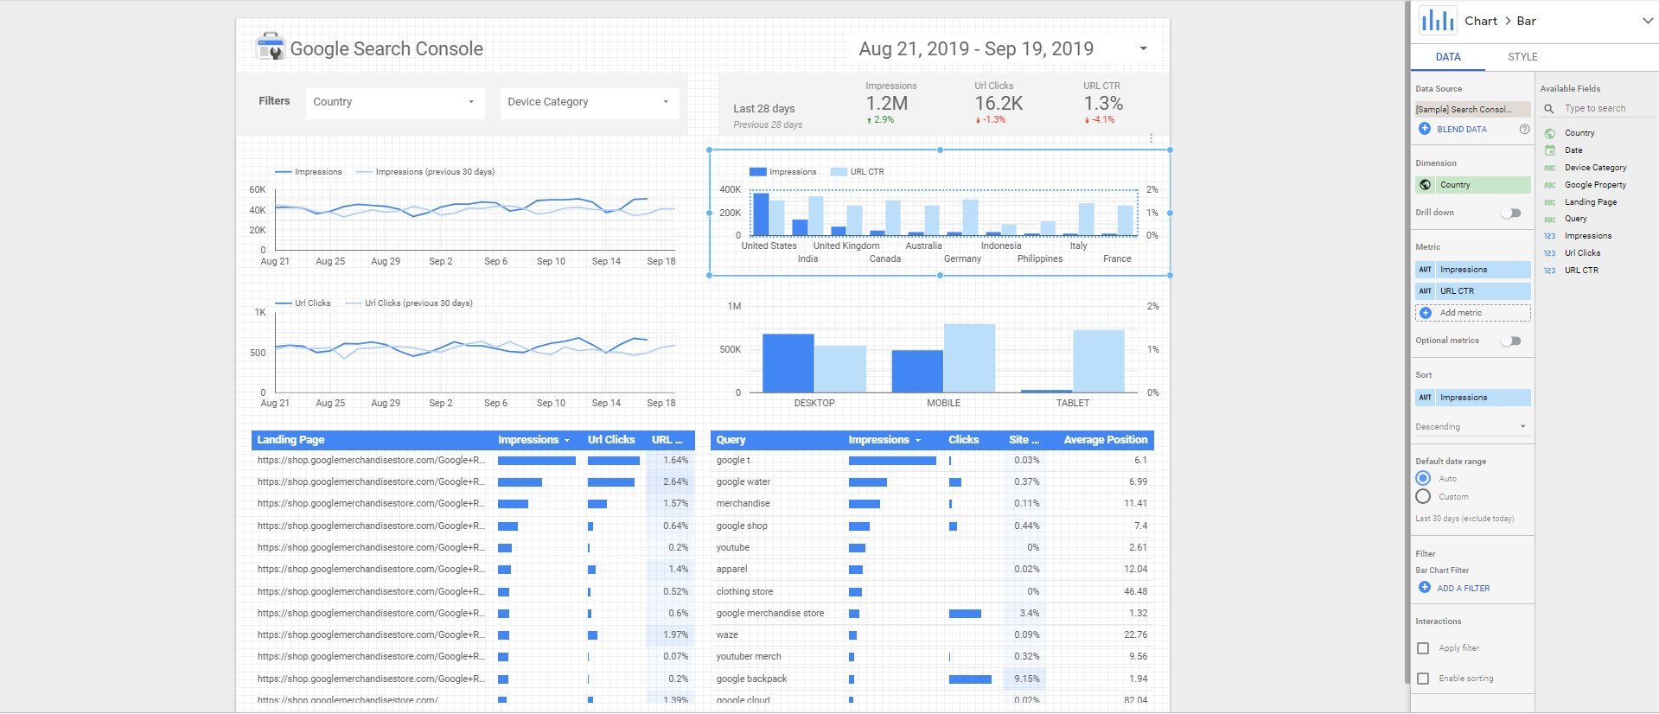
Task: Switch to the DATA tab
Action: pos(1448,57)
